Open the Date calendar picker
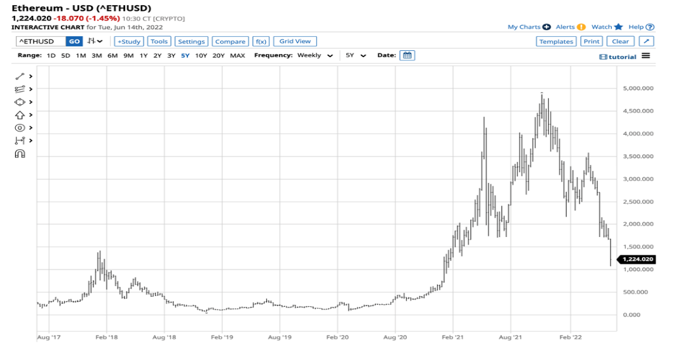Screen dimensions: 690x352 tap(407, 55)
